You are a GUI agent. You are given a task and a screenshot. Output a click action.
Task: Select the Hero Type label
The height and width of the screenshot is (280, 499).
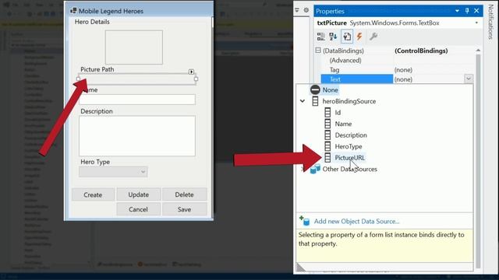(95, 162)
